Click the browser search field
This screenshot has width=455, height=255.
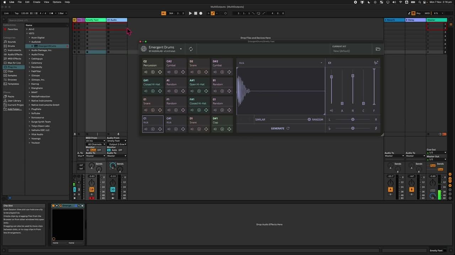coord(37,20)
